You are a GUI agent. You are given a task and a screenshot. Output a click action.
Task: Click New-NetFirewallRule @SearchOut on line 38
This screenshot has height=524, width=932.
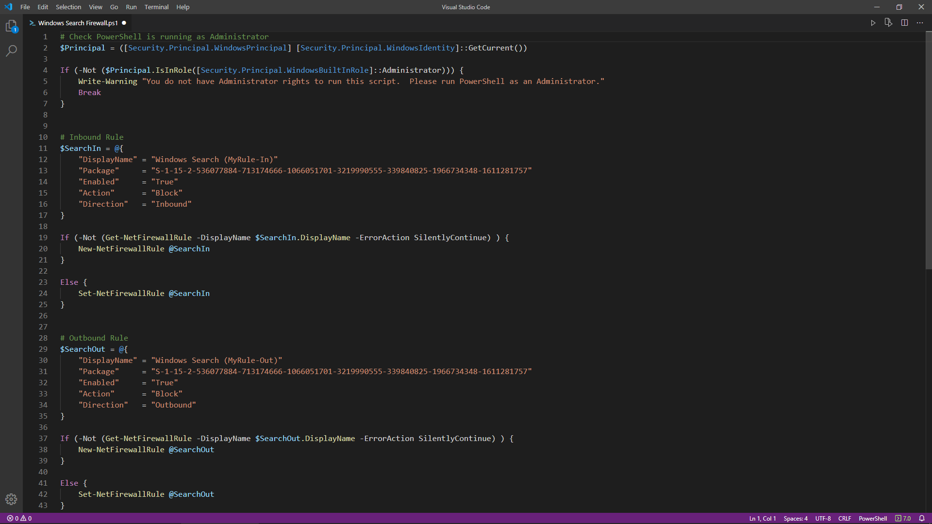(146, 449)
